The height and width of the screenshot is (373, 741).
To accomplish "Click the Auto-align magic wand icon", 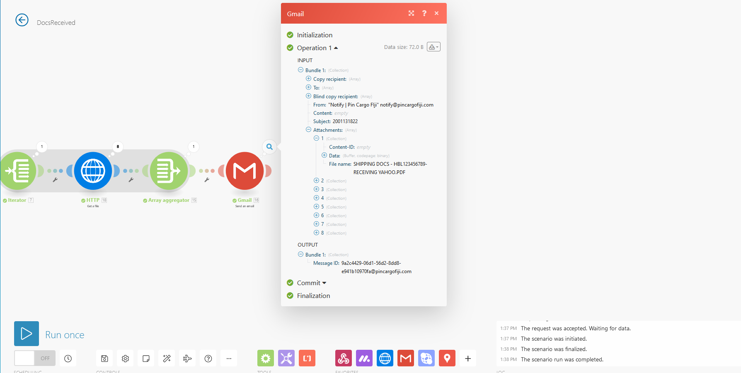I will (167, 358).
